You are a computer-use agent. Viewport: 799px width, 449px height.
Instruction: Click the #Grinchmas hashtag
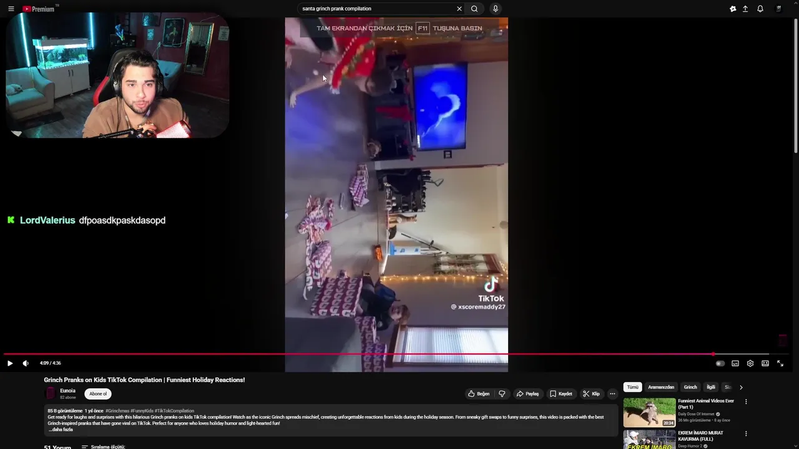117,411
